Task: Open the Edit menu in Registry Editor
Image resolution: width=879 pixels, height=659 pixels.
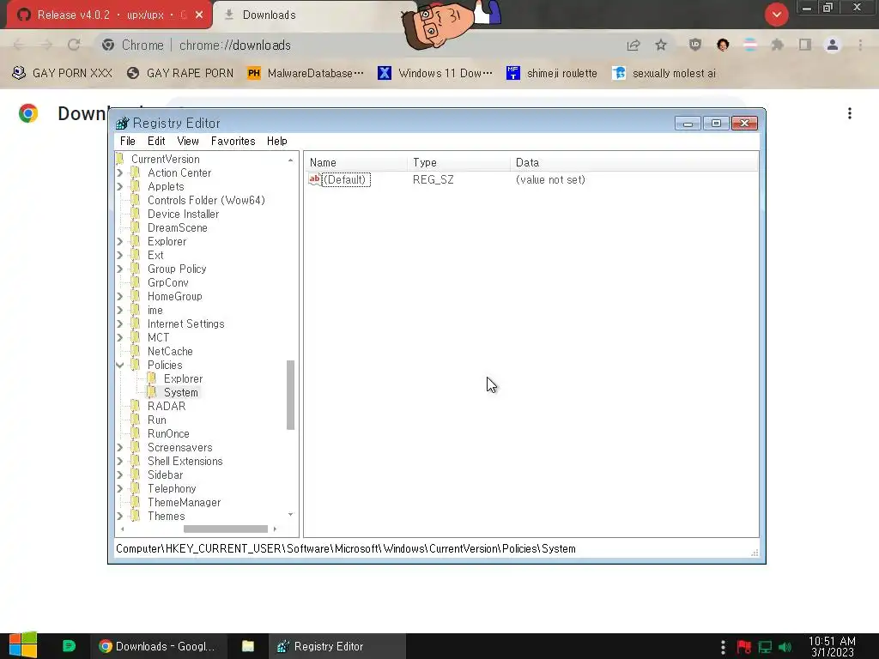Action: pos(156,142)
